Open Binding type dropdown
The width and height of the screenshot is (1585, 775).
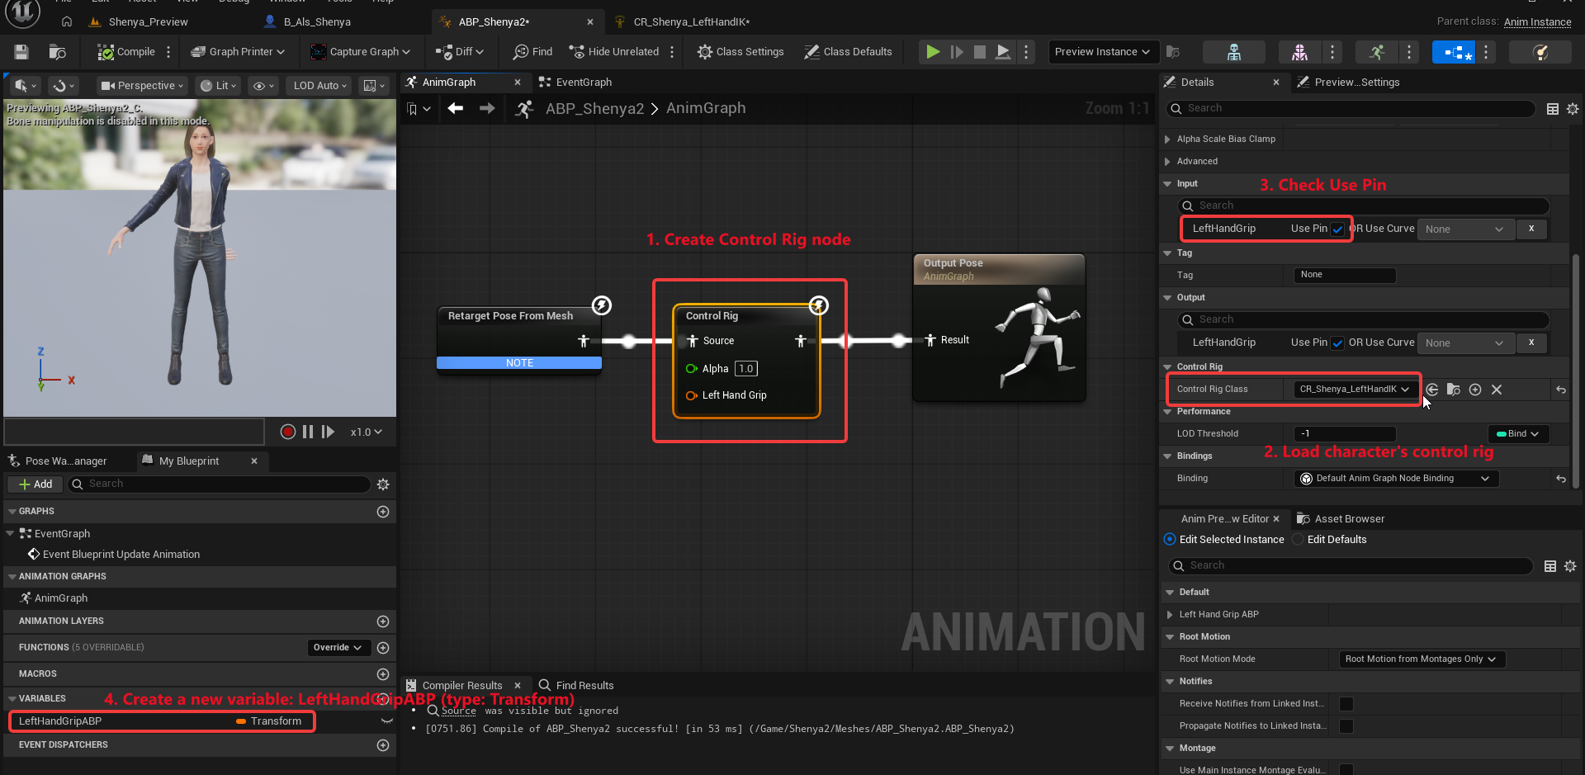(x=1396, y=479)
